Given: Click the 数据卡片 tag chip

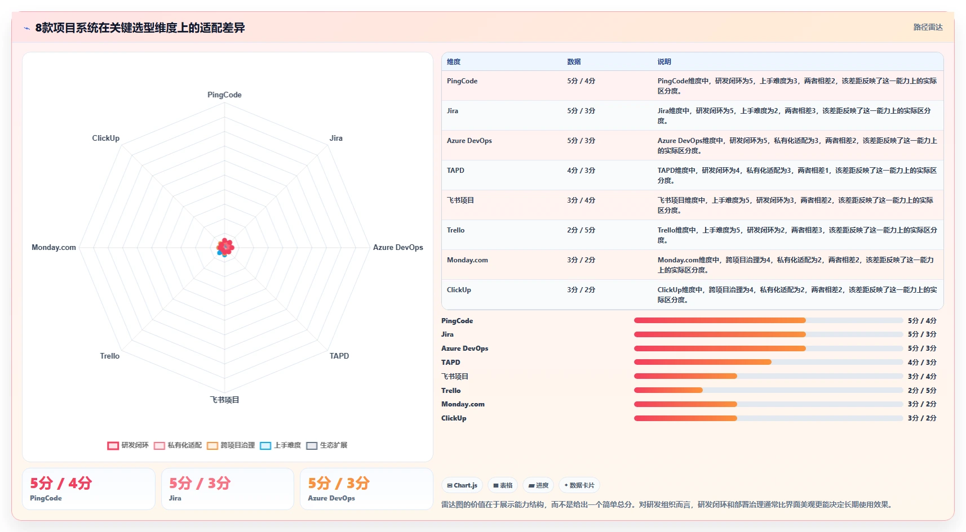Looking at the screenshot, I should coord(579,485).
